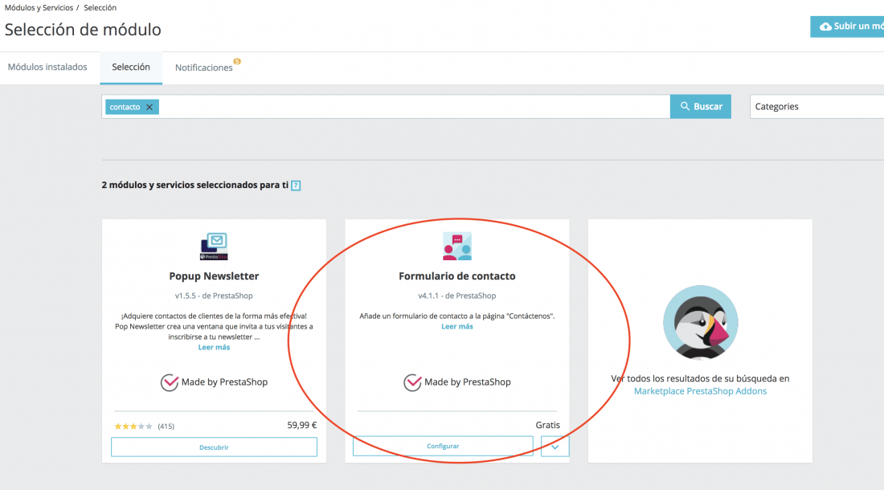Expand the dropdown arrow beside Configurar
The width and height of the screenshot is (884, 490).
pos(555,447)
